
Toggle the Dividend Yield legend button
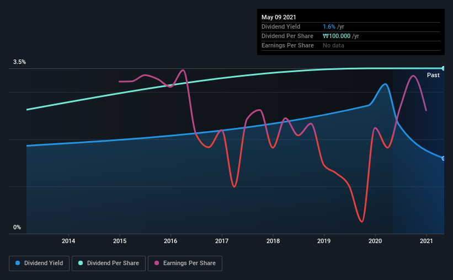39,263
